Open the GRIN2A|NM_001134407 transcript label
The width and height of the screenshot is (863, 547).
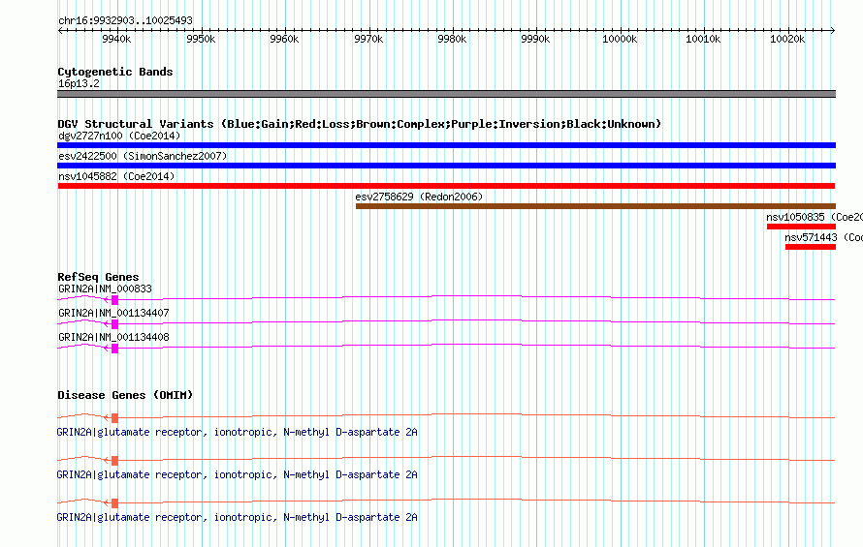click(x=113, y=313)
